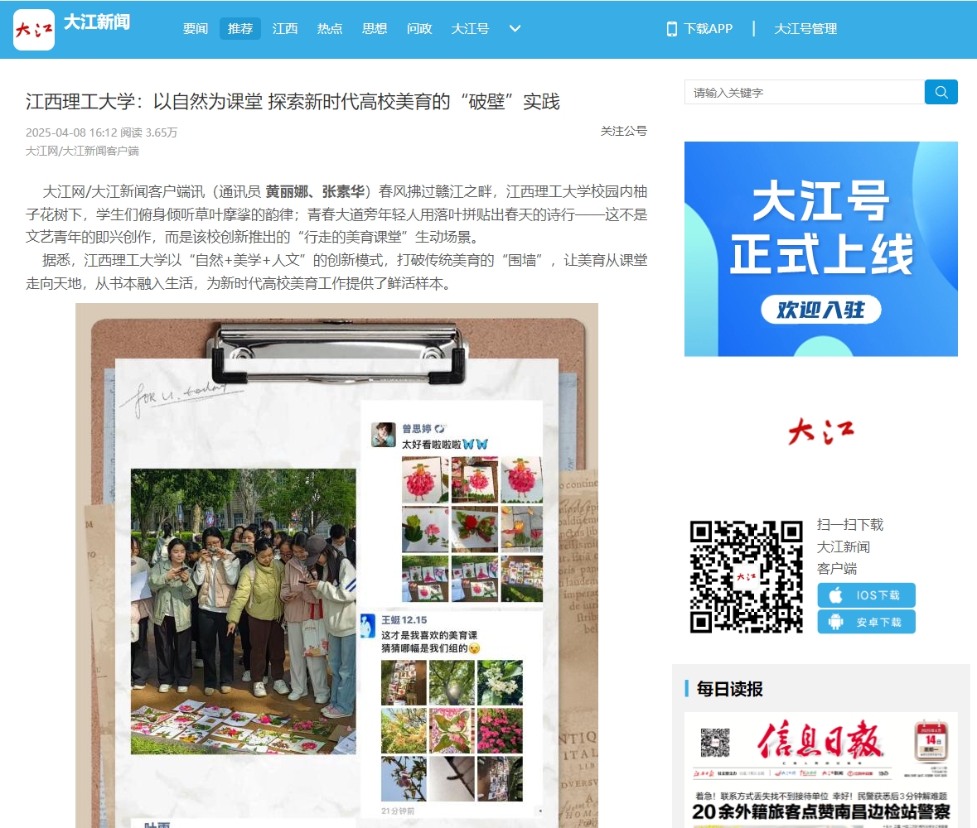
Task: Click the magnifier search button
Action: 941,92
